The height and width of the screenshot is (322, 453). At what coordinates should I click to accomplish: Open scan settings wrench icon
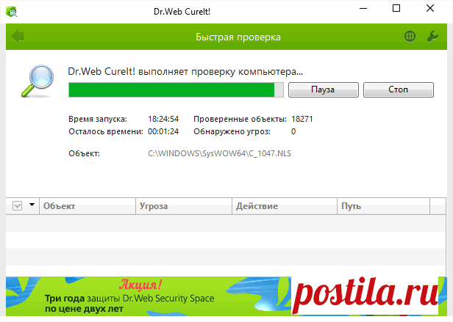pyautogui.click(x=432, y=37)
